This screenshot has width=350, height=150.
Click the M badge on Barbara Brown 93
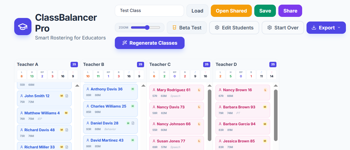point(265,107)
